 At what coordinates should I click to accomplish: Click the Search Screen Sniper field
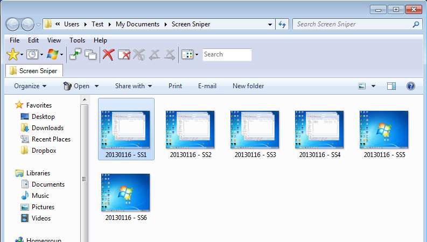(358, 25)
